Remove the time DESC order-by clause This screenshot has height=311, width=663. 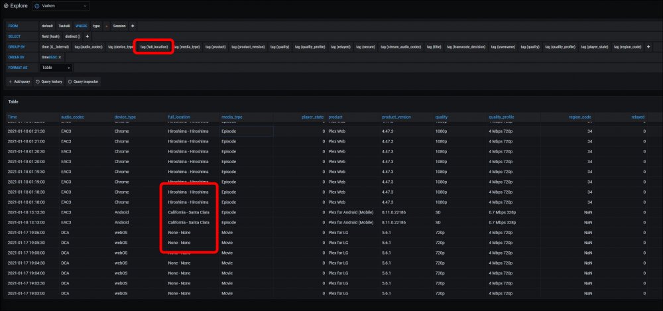tap(60, 57)
